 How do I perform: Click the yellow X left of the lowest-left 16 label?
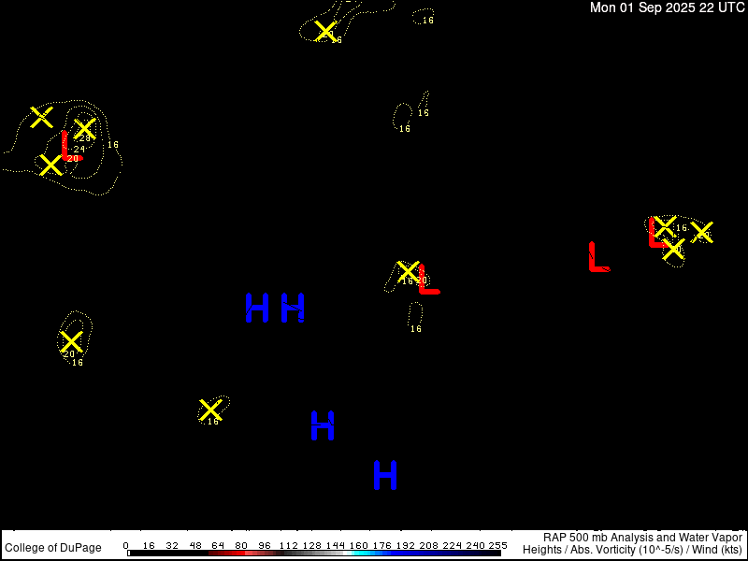click(209, 410)
